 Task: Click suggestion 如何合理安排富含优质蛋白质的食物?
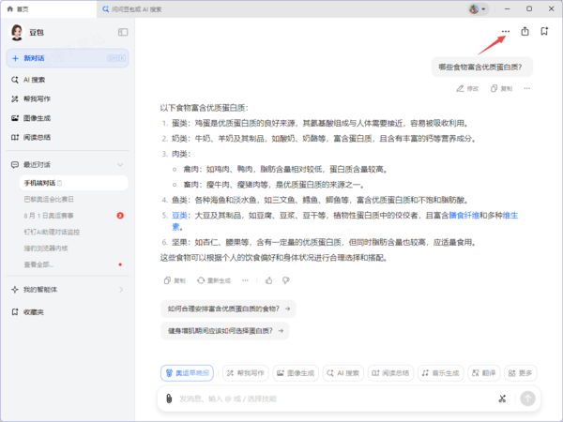tap(228, 309)
